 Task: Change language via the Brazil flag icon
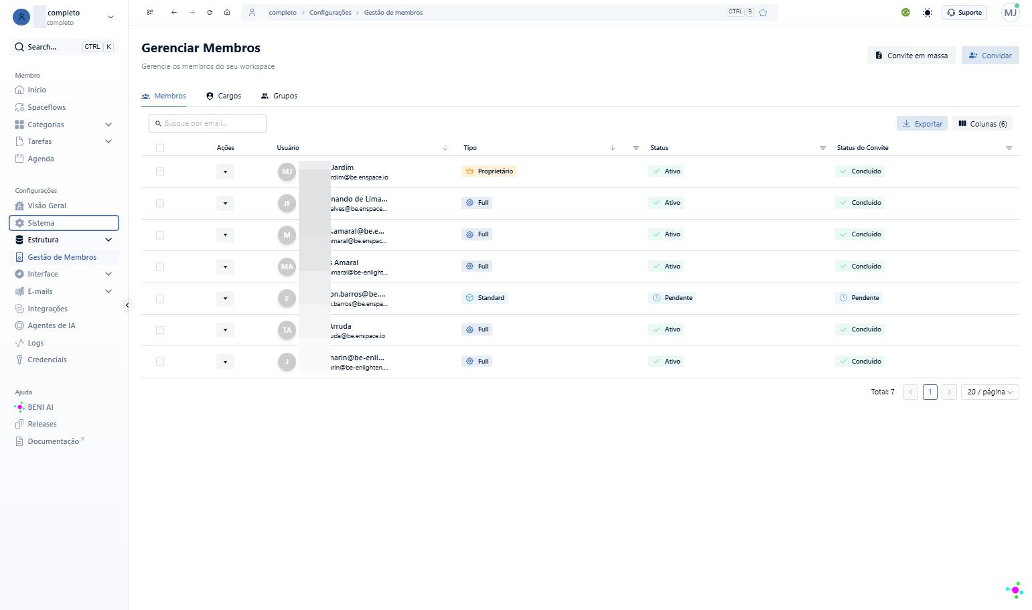tap(905, 13)
